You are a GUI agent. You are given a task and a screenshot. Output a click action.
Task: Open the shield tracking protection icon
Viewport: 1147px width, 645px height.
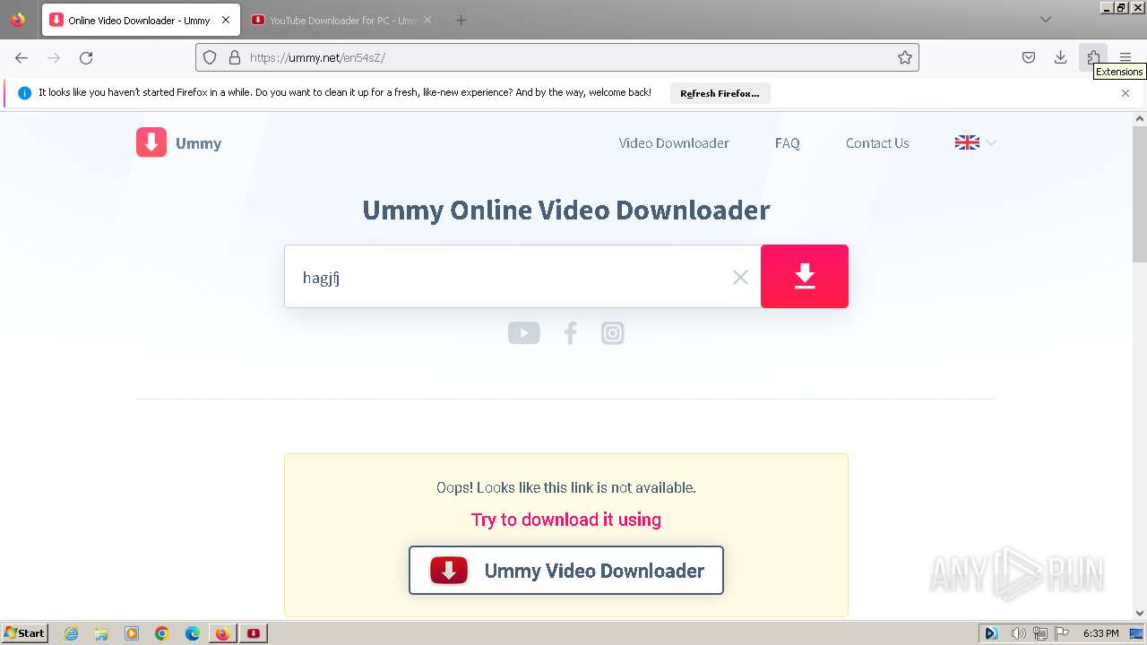click(x=210, y=57)
